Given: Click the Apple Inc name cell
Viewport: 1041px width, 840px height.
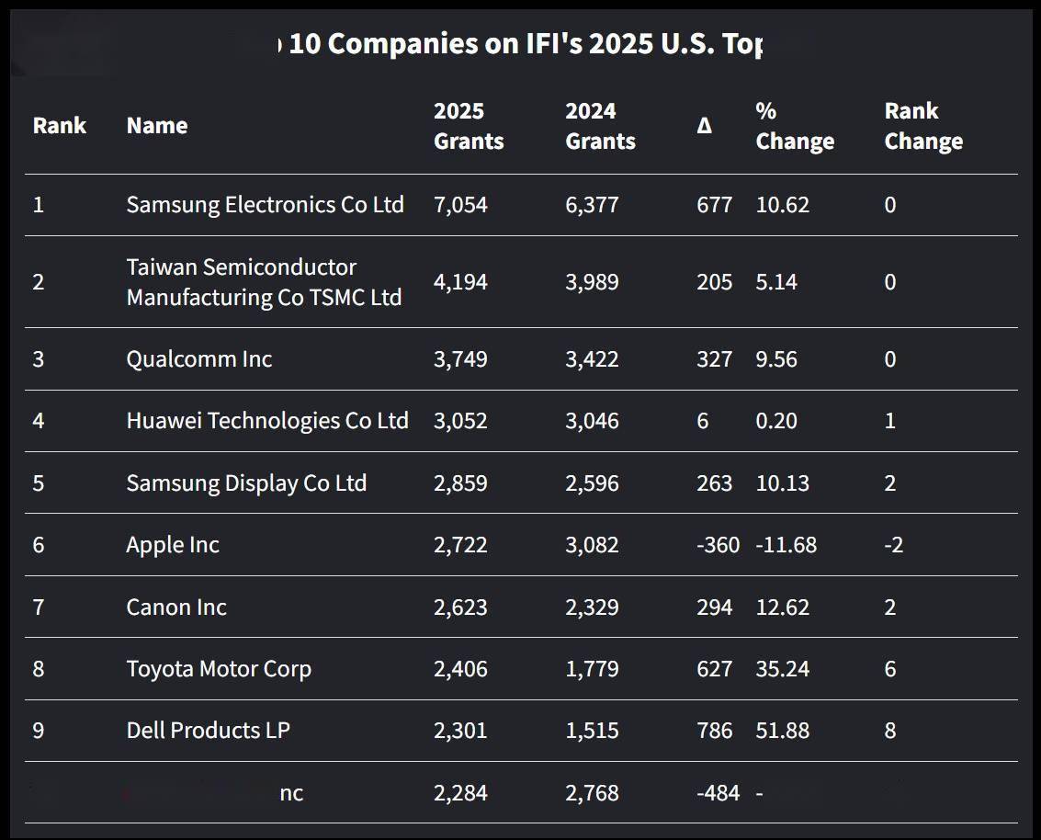Looking at the screenshot, I should pos(173,545).
